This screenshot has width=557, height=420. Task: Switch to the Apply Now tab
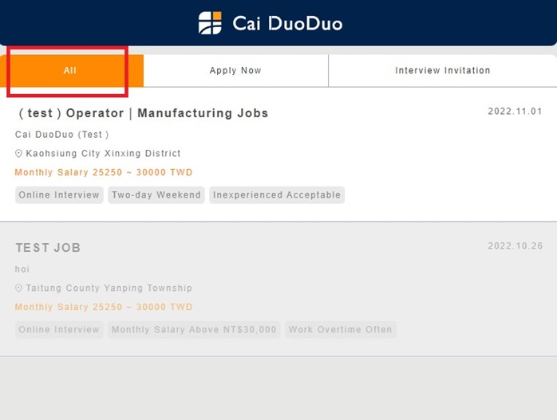(x=235, y=71)
